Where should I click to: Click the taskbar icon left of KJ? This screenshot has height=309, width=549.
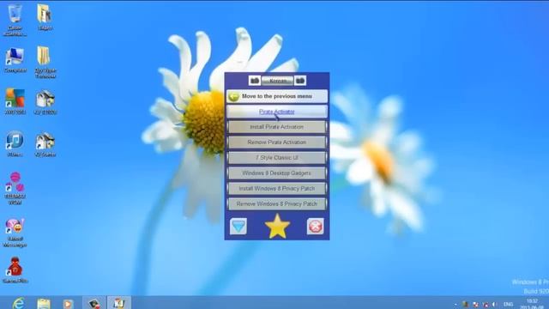tap(94, 303)
